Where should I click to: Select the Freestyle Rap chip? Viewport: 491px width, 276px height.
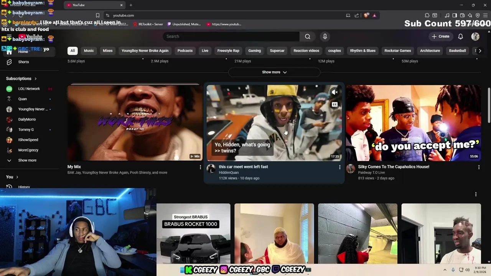(228, 51)
